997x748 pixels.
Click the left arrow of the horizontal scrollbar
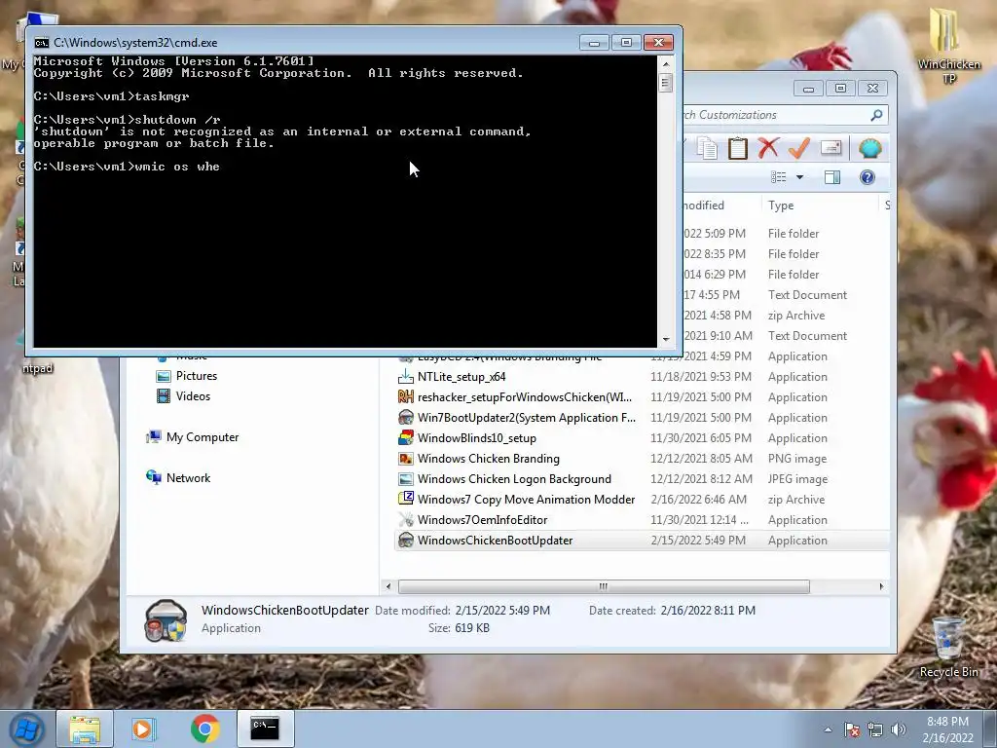pyautogui.click(x=388, y=586)
